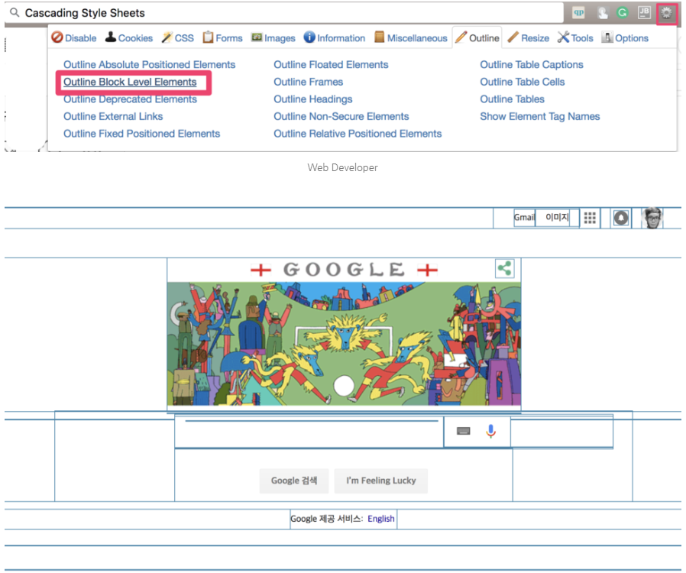This screenshot has width=686, height=573.
Task: Switch to the Forms tab
Action: (222, 38)
